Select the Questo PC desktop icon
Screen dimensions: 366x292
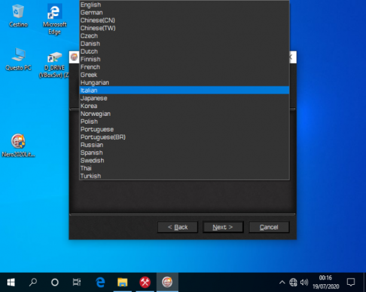coord(18,59)
